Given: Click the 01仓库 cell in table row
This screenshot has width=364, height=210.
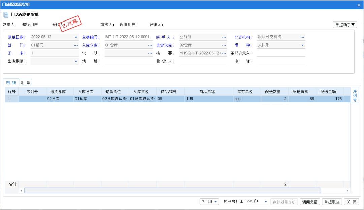Looking at the screenshot, I should [88, 99].
